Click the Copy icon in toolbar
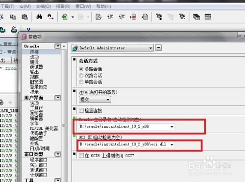 [x=13, y=17]
